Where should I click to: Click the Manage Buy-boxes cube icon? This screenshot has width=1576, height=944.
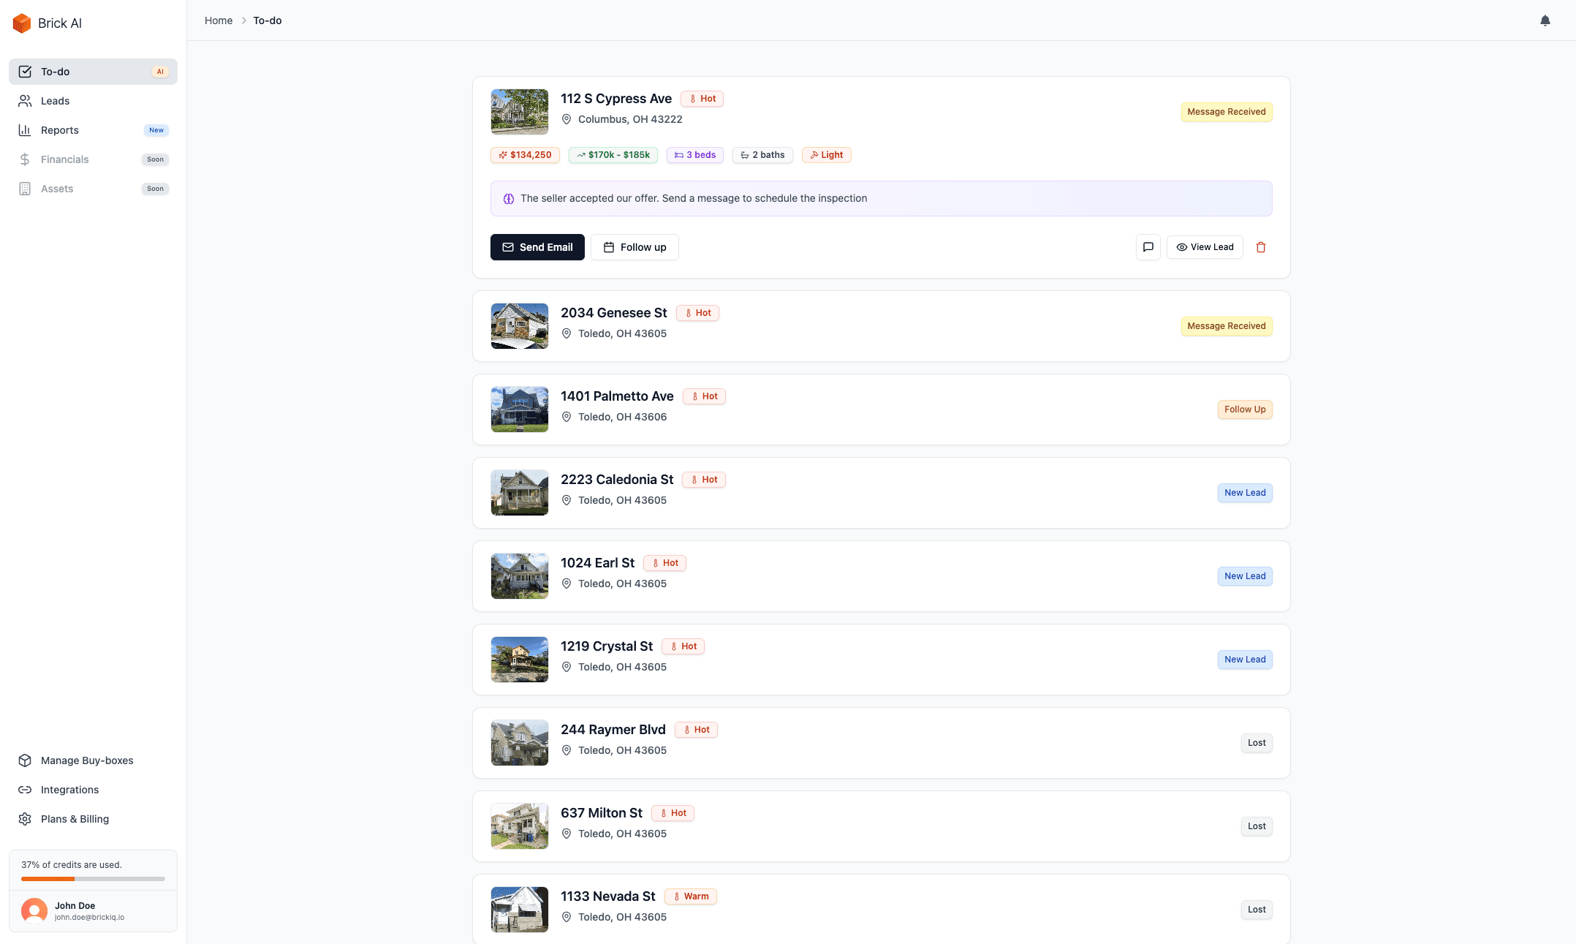tap(25, 760)
